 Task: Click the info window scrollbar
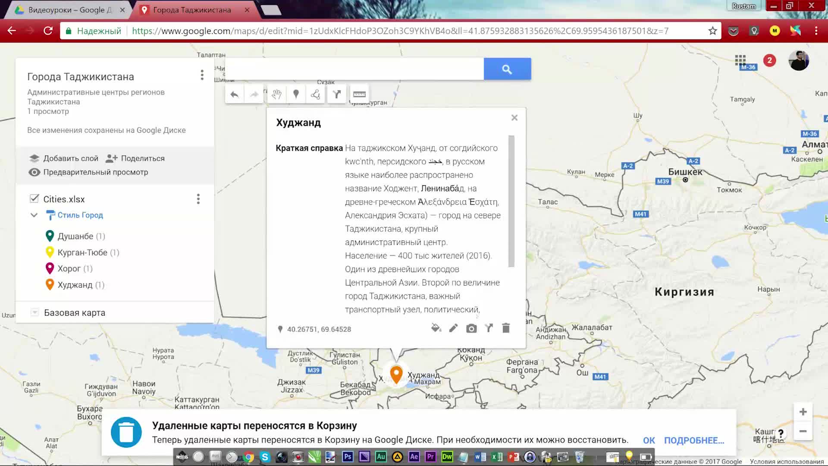[511, 202]
